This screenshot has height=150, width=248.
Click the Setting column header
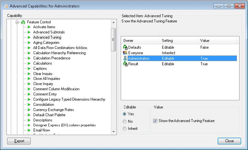179,41
